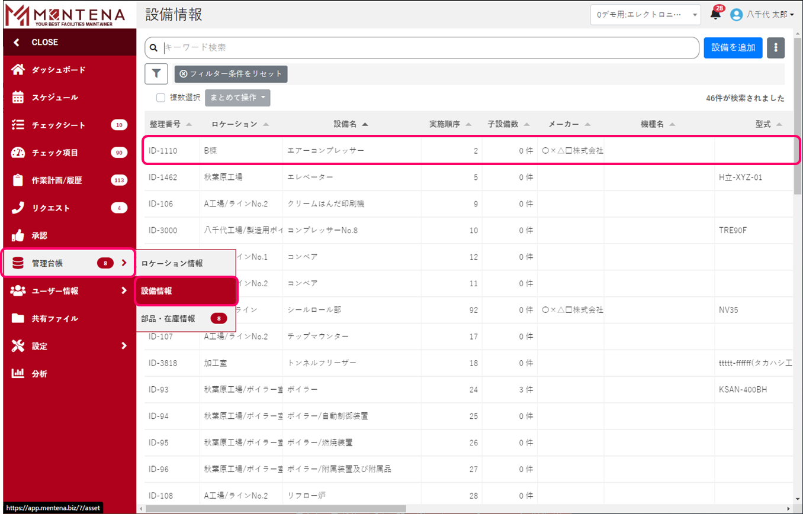
Task: Toggle the 複数選択 checkbox
Action: (160, 98)
